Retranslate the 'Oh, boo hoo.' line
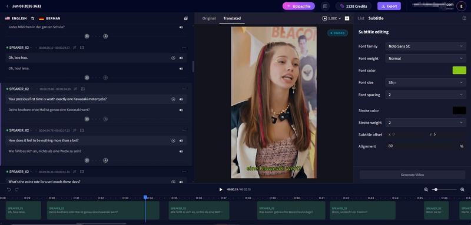 (x=173, y=58)
